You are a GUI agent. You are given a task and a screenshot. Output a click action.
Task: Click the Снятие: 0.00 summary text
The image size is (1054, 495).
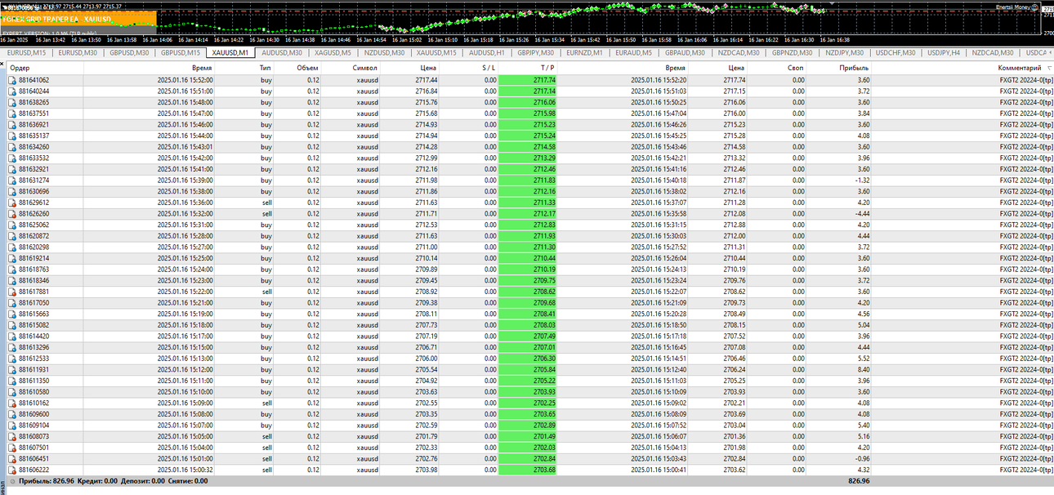(x=187, y=482)
